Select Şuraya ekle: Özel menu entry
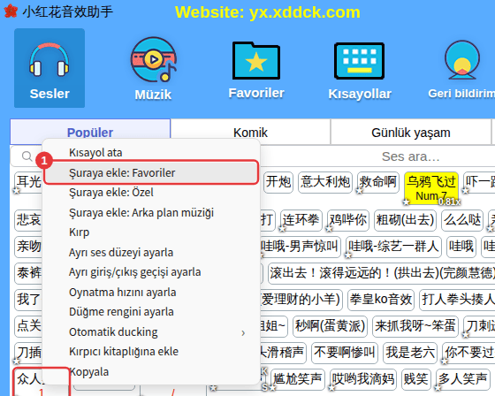Viewport: 495px width, 396px height. 151,193
